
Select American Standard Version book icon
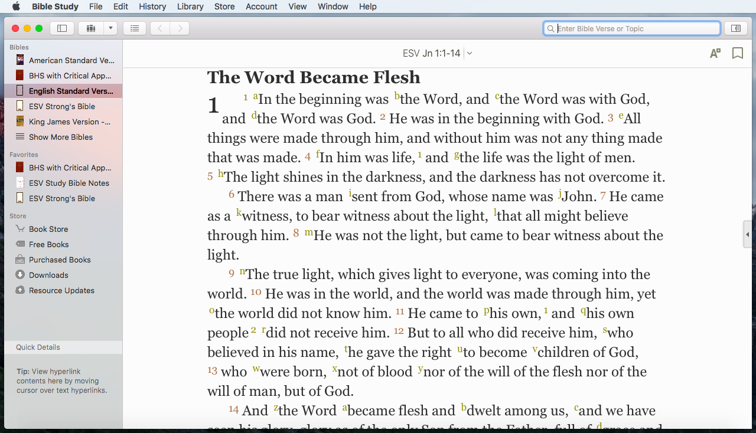point(20,60)
